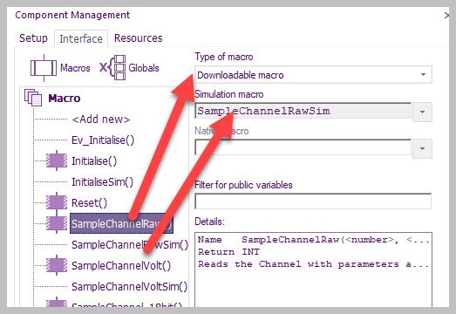Click the purple icon beside Initialise()
This screenshot has width=456, height=314.
click(x=57, y=160)
